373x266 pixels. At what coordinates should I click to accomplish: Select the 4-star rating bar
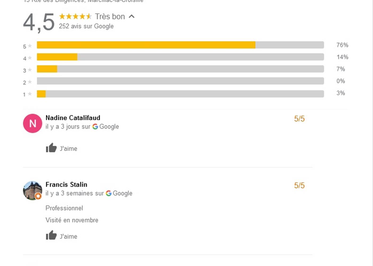pos(180,57)
